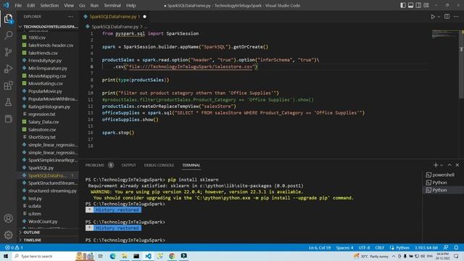Collapse the TECHNOLOGYINTELUGUSPARK folder section

[49, 27]
